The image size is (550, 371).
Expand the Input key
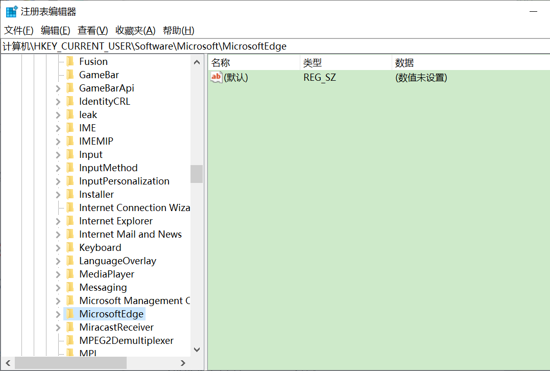coord(58,155)
